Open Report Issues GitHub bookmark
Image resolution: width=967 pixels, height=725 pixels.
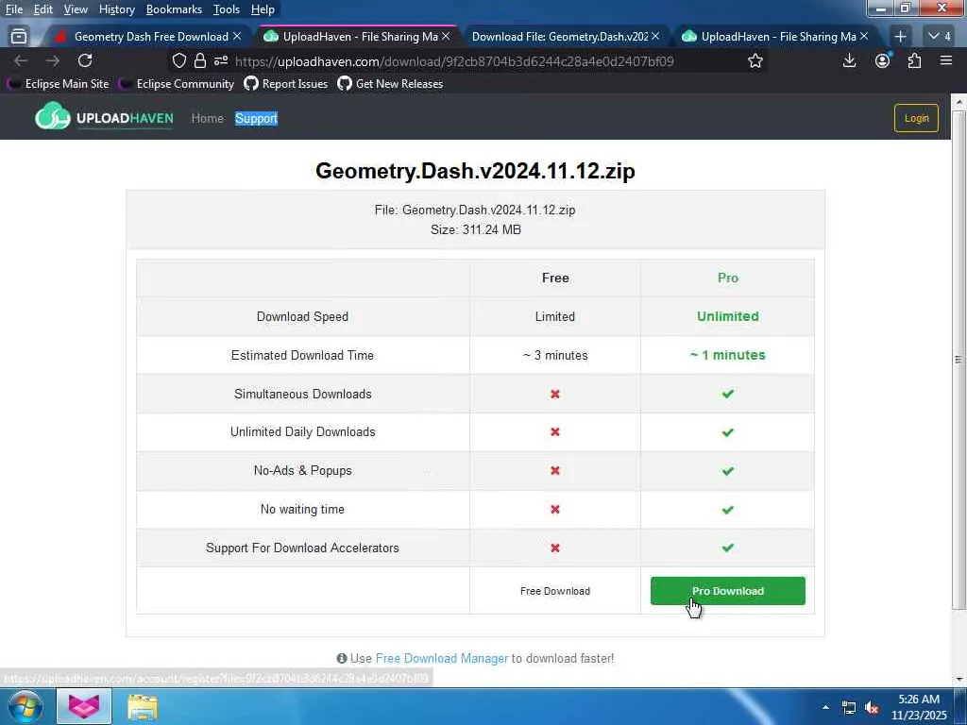(286, 83)
